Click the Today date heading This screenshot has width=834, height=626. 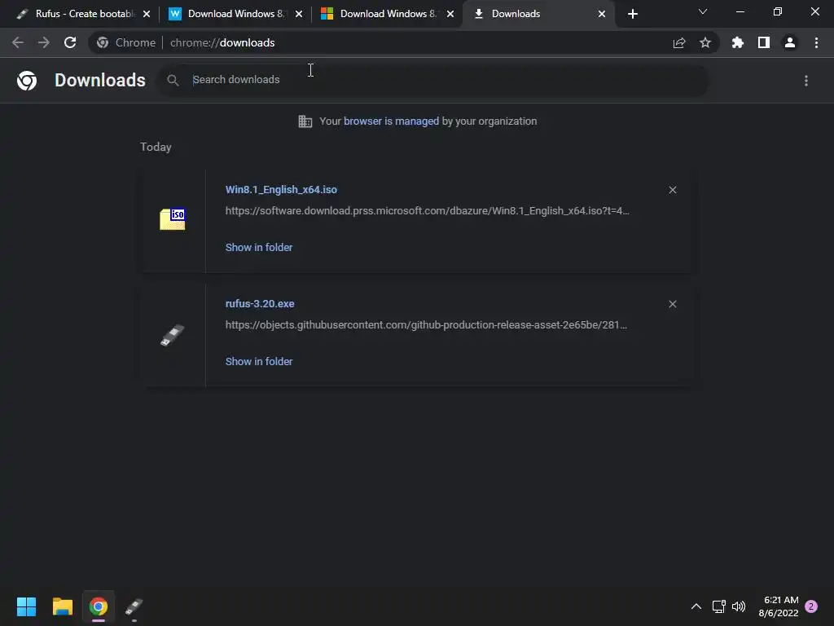click(156, 147)
